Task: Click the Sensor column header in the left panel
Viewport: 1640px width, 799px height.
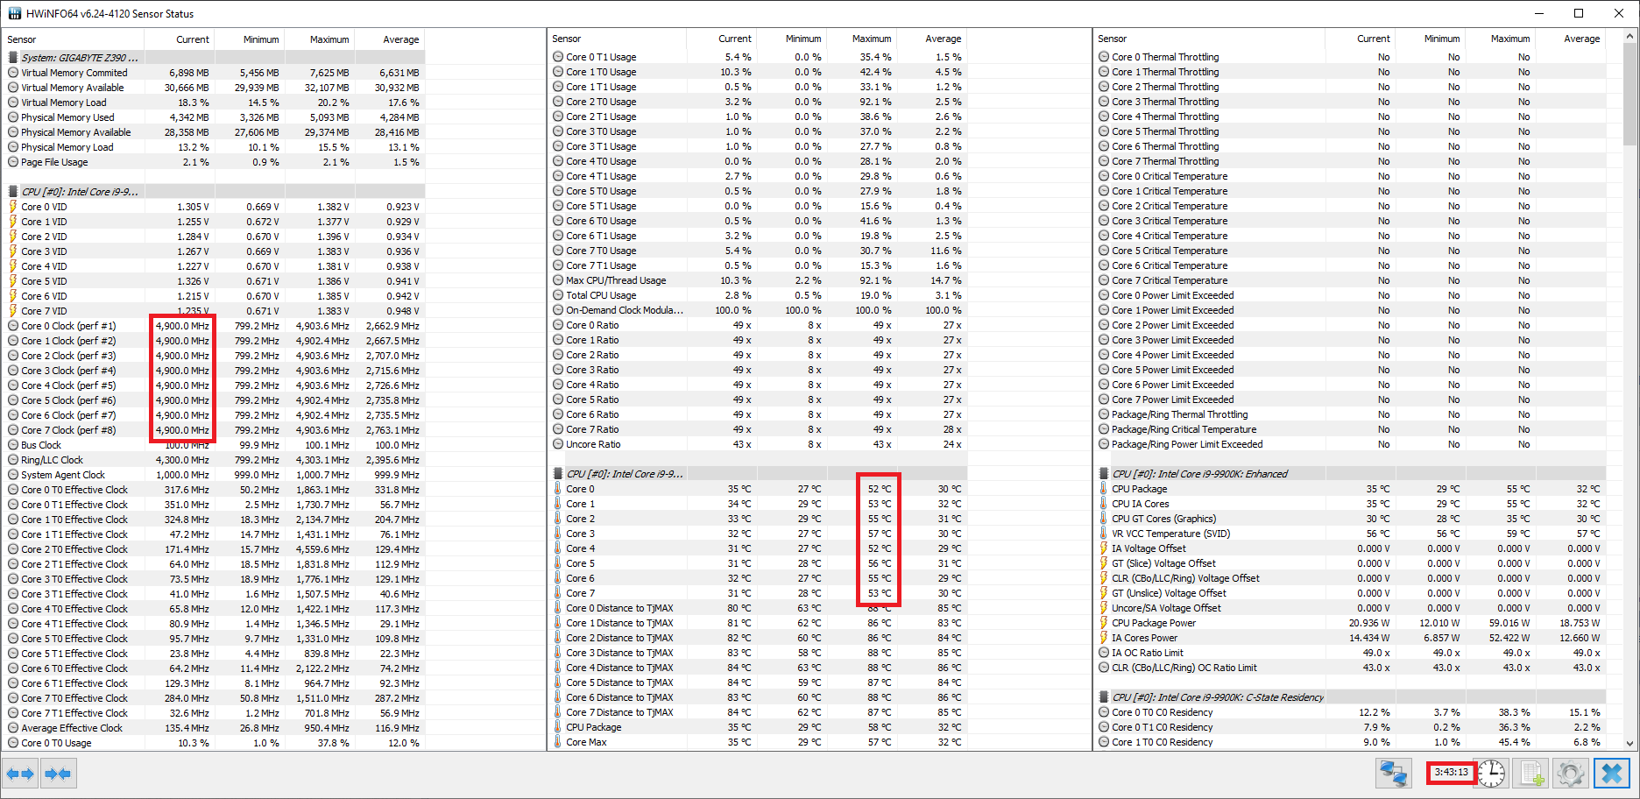Action: point(74,39)
